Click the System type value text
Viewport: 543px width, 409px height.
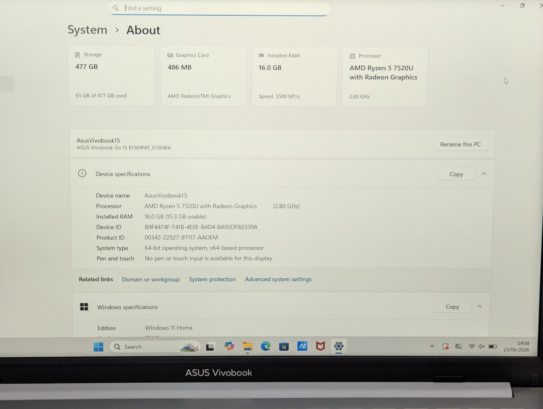click(x=204, y=248)
